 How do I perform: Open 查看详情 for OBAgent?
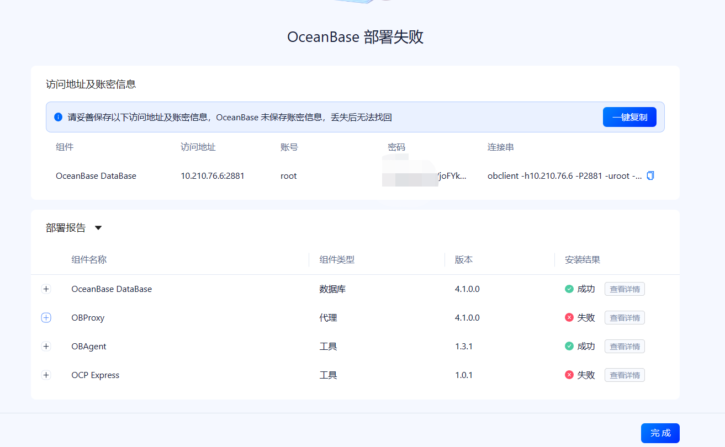[x=625, y=346]
